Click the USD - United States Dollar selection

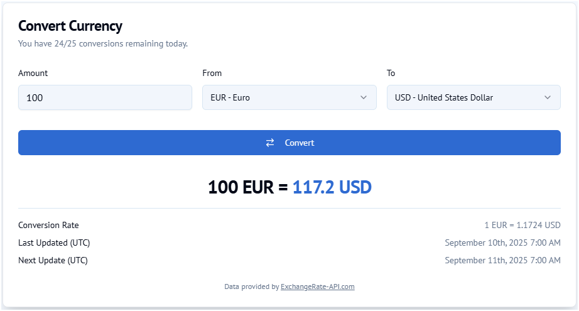tap(444, 97)
